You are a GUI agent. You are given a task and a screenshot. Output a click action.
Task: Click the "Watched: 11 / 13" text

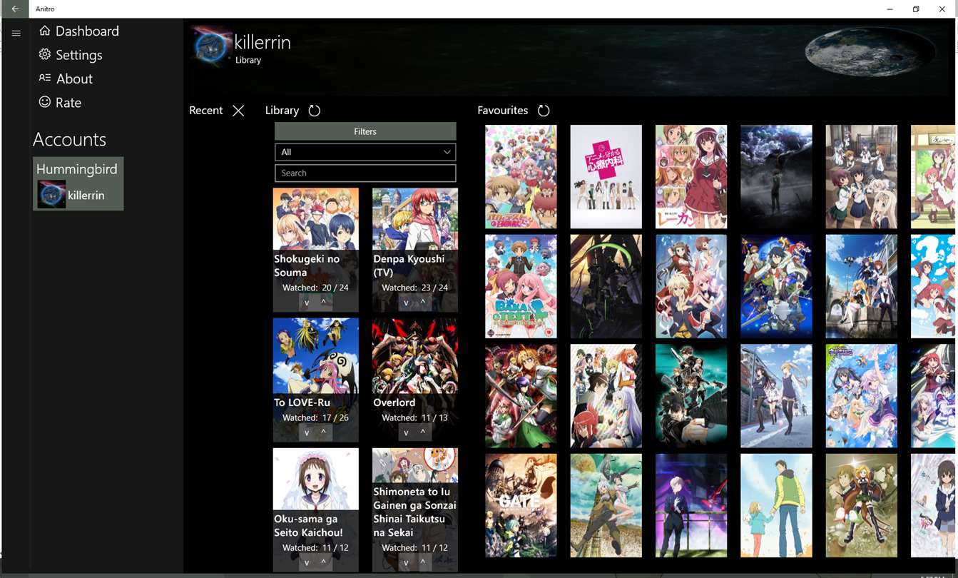pyautogui.click(x=414, y=417)
